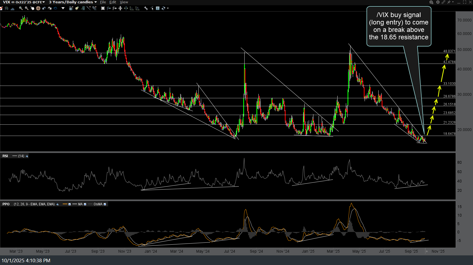Click the RSI indicator label
Screen dimensions: 473x265
5,156
